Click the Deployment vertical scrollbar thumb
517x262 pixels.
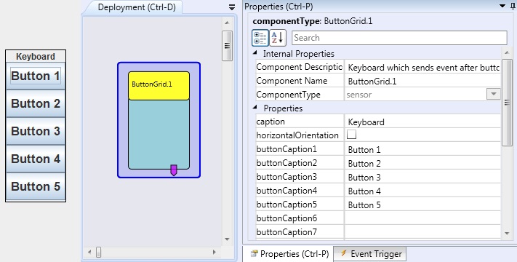pos(227,46)
